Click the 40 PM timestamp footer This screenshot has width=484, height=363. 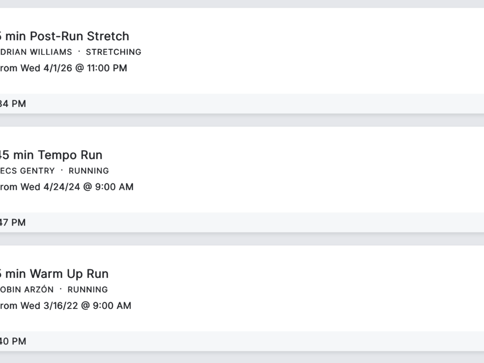point(13,341)
